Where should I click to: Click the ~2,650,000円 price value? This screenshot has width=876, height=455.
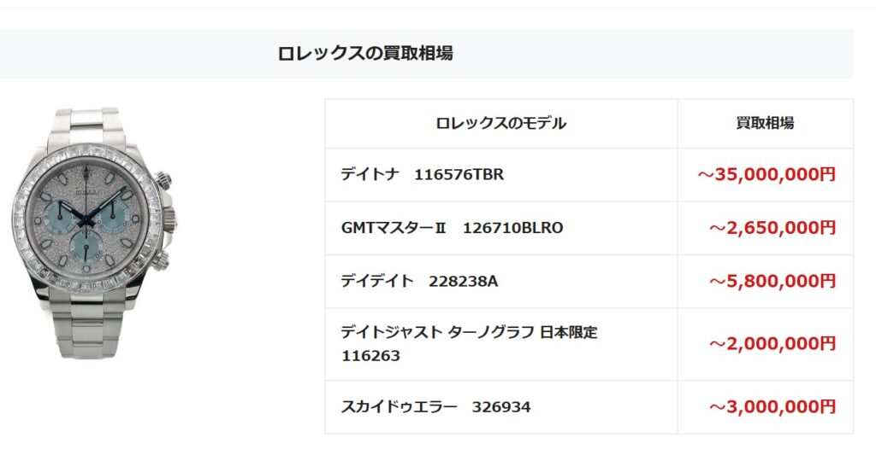click(x=772, y=228)
